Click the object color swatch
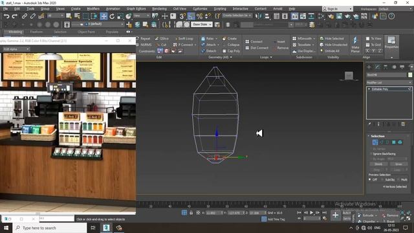Image resolution: width=414 pixels, height=233 pixels. (410, 75)
